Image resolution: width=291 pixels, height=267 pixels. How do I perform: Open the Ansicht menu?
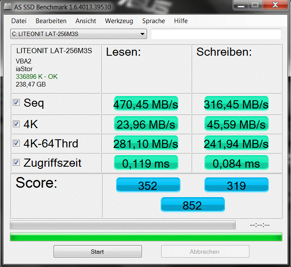point(86,21)
